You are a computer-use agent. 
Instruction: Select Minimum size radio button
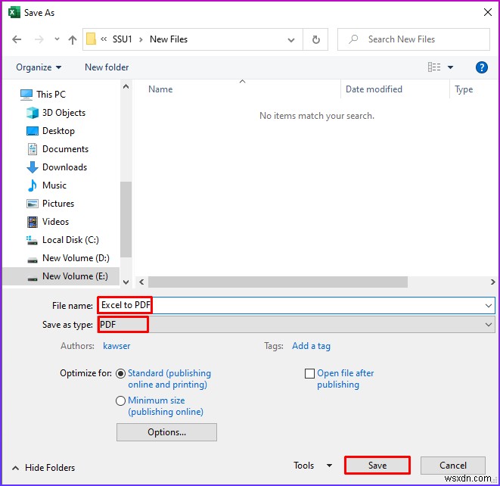click(x=120, y=400)
